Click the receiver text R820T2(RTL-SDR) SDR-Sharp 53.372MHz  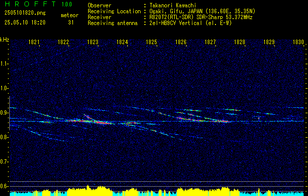(200, 17)
